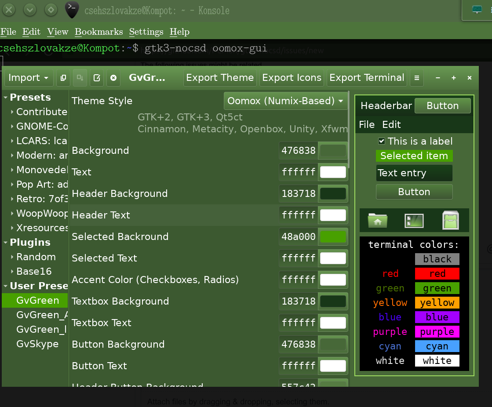The height and width of the screenshot is (407, 492).
Task: Expand the Xresources preset group
Action: 12,228
